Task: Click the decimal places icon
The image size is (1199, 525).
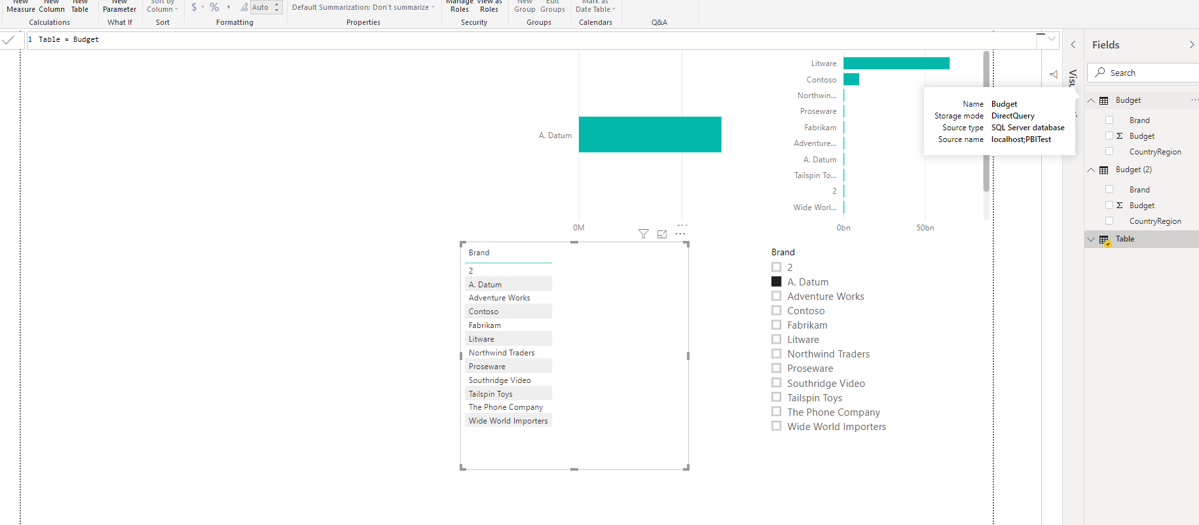Action: point(244,7)
